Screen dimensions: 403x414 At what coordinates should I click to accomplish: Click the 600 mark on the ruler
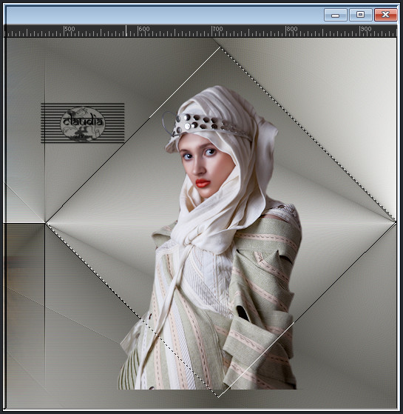(143, 29)
